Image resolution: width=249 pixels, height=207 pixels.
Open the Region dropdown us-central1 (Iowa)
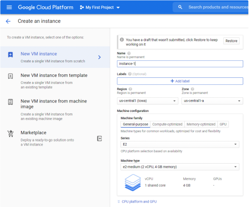coord(148,101)
